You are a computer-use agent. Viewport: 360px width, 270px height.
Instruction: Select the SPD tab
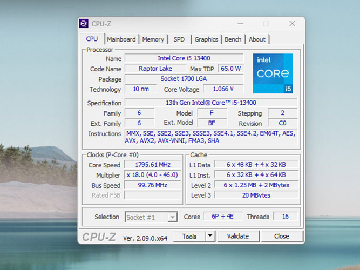(179, 39)
